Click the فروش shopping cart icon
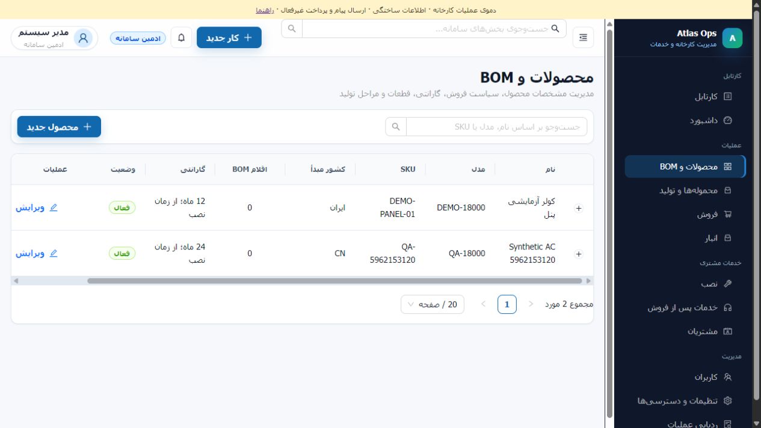This screenshot has width=761, height=428. point(728,214)
